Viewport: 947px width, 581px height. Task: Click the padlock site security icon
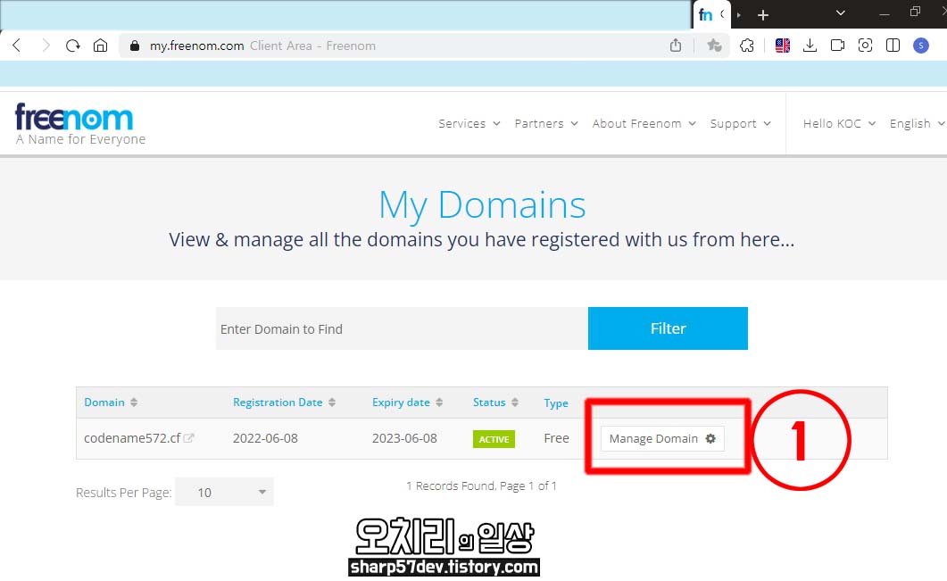(135, 46)
